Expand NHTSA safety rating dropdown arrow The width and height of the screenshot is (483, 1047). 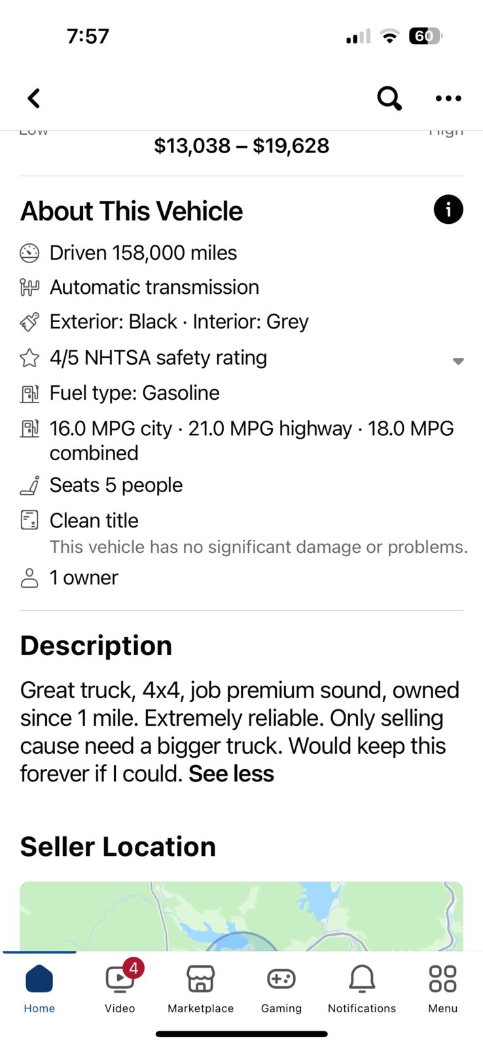tap(458, 361)
